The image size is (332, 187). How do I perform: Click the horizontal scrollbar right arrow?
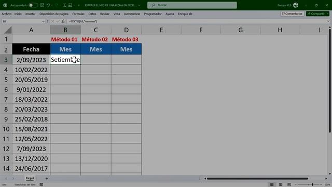point(326,179)
